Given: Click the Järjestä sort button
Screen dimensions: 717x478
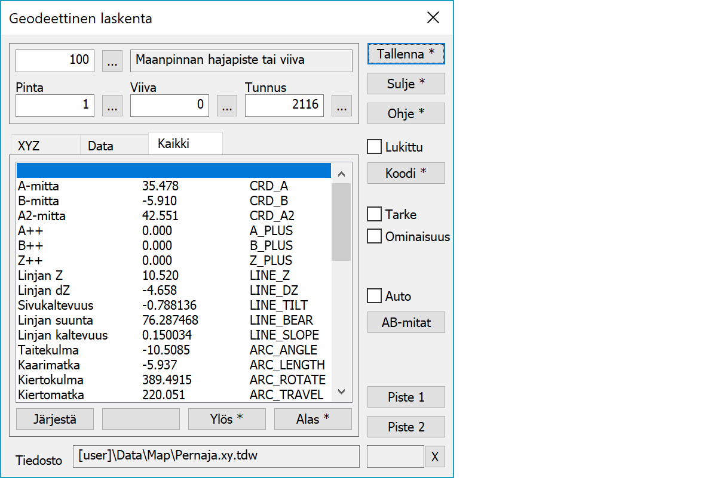Looking at the screenshot, I should (55, 419).
